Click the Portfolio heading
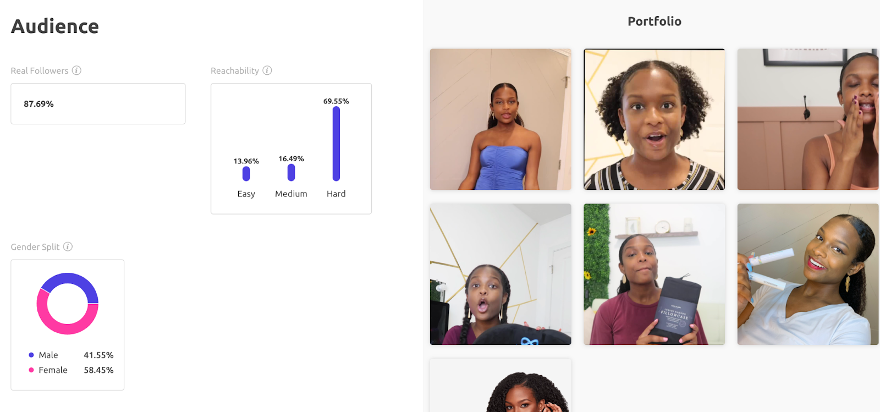The image size is (880, 412). (x=654, y=21)
